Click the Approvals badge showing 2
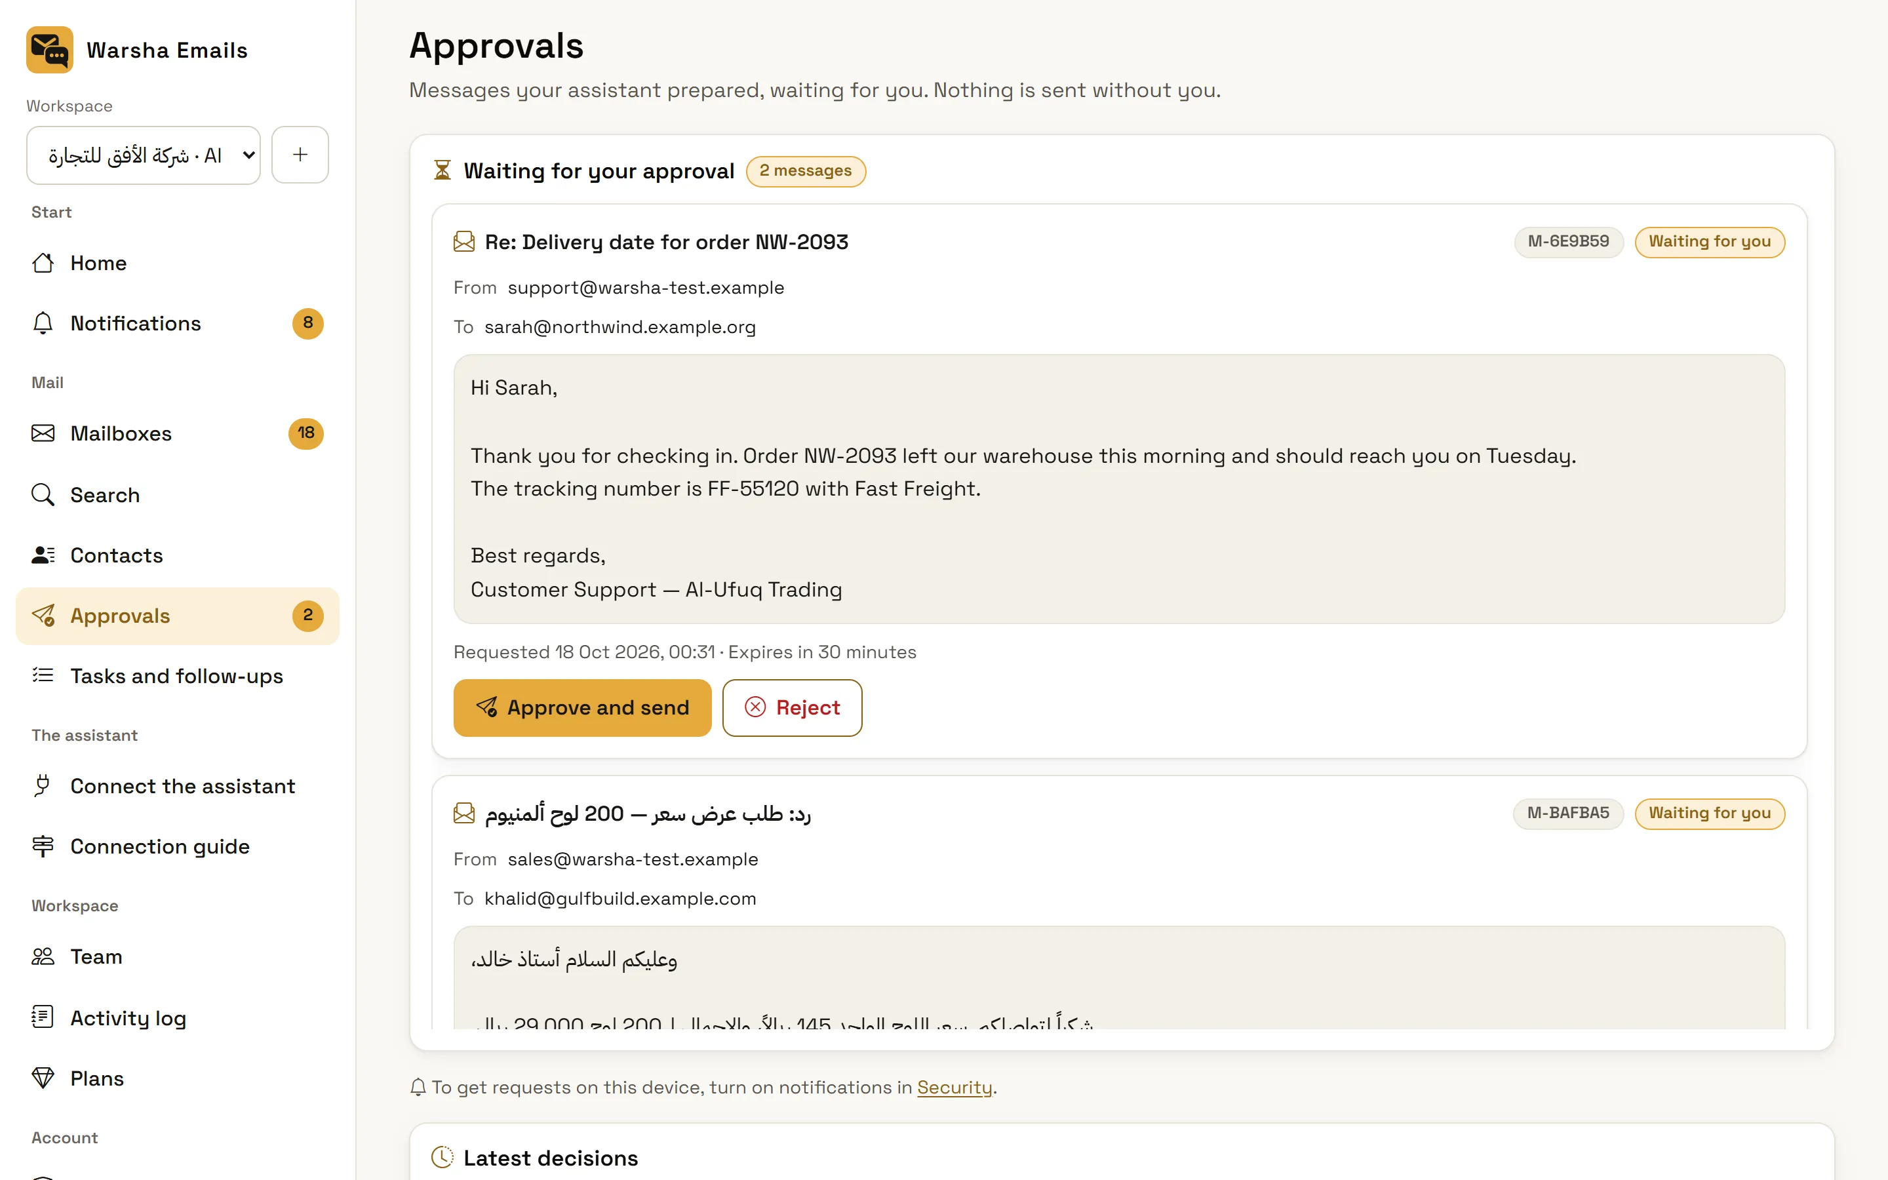 click(x=308, y=616)
